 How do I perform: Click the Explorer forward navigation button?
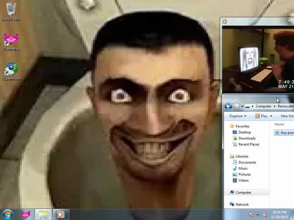click(236, 107)
